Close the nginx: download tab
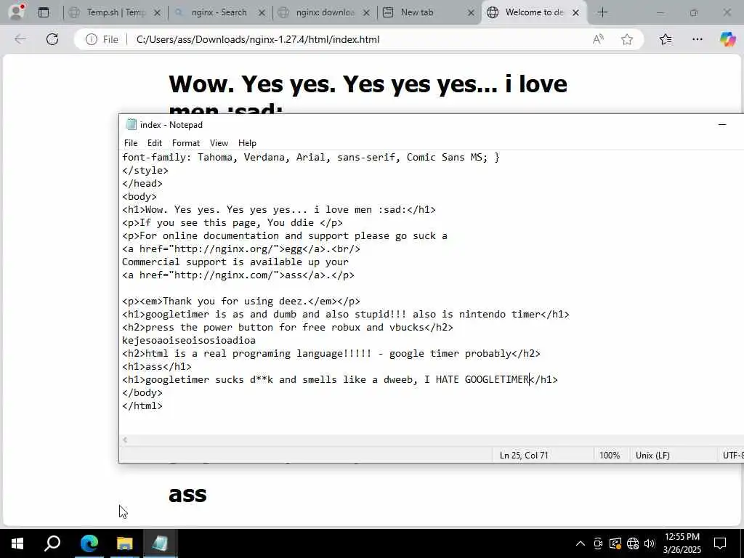The height and width of the screenshot is (558, 744). click(366, 13)
